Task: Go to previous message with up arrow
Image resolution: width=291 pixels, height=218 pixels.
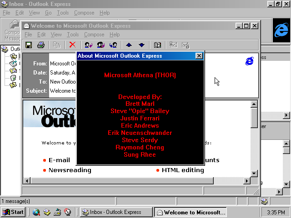Action: (129, 45)
